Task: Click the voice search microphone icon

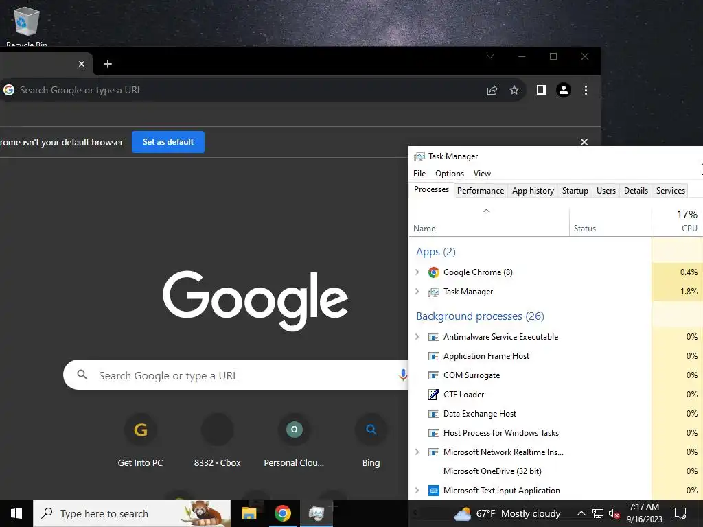Action: pos(403,375)
